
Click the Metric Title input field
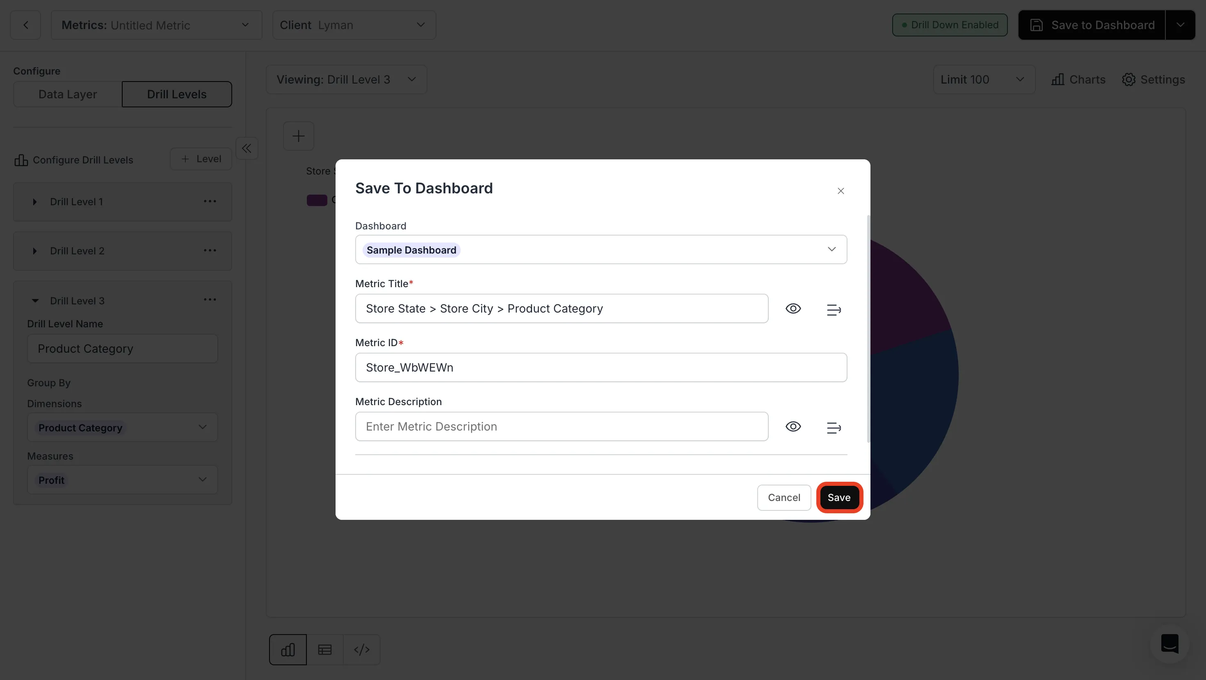[x=562, y=309]
